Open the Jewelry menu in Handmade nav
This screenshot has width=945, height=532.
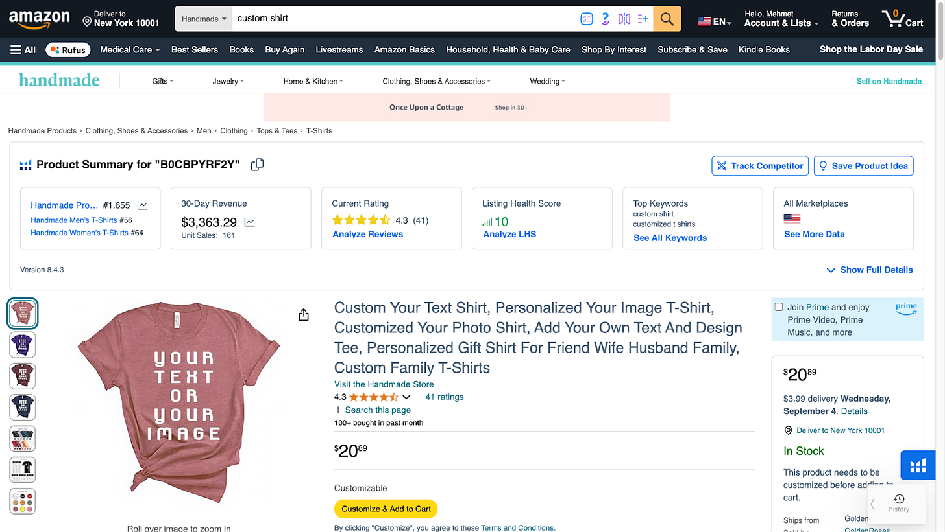pyautogui.click(x=228, y=81)
